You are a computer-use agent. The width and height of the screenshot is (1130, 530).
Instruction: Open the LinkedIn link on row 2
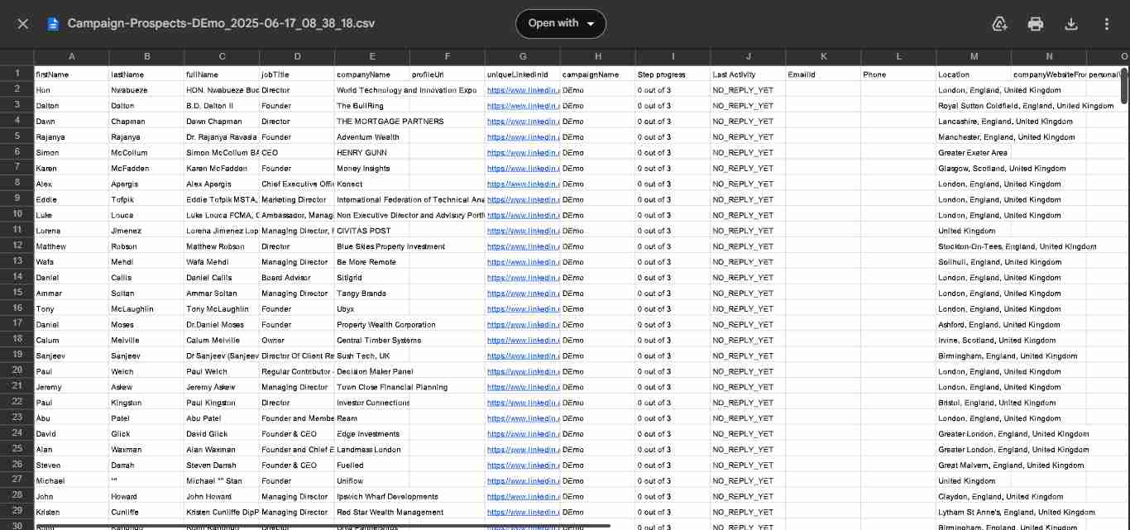[523, 89]
